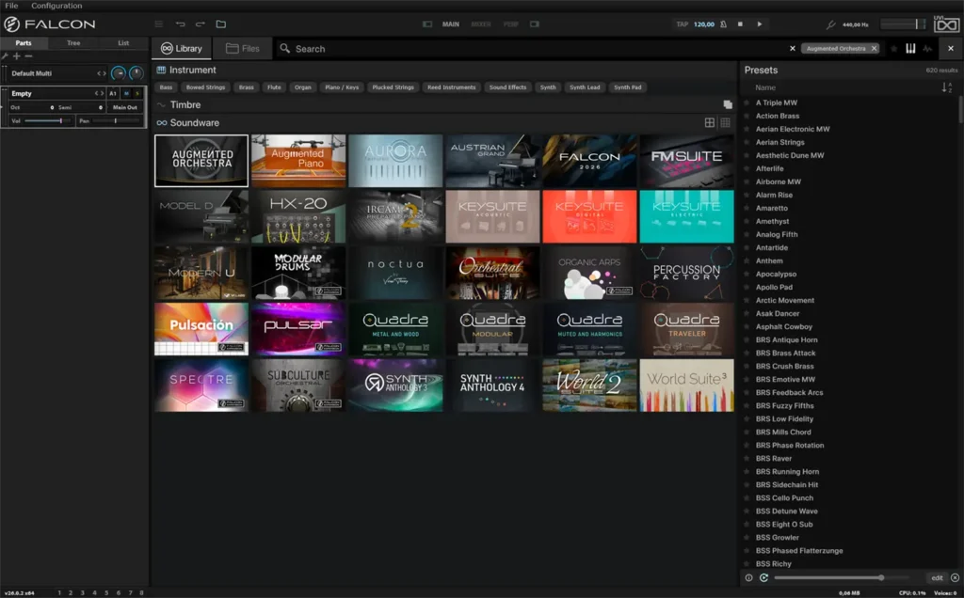Toggle the metronome icon
This screenshot has width=964, height=598.
(724, 24)
